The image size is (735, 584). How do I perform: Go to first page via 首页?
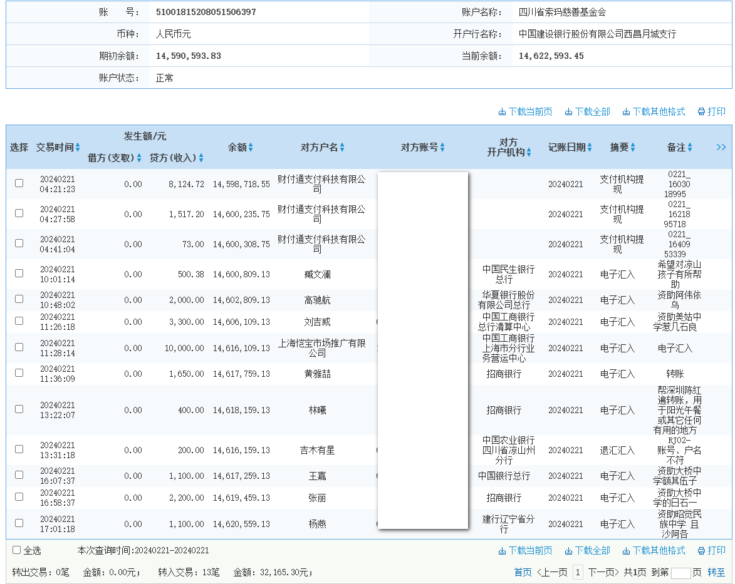point(523,572)
